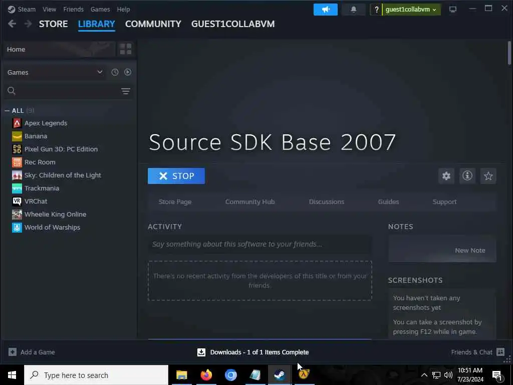Image resolution: width=513 pixels, height=385 pixels.
Task: Click the downloads arrow icon
Action: [x=201, y=352]
